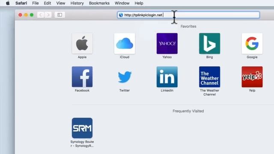274x154 pixels.
Task: Click the Favorites heading
Action: point(188,27)
